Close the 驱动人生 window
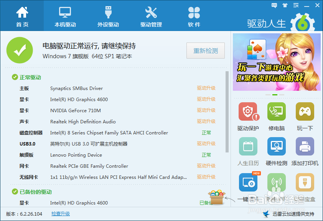The height and width of the screenshot is (221, 323). (317, 5)
